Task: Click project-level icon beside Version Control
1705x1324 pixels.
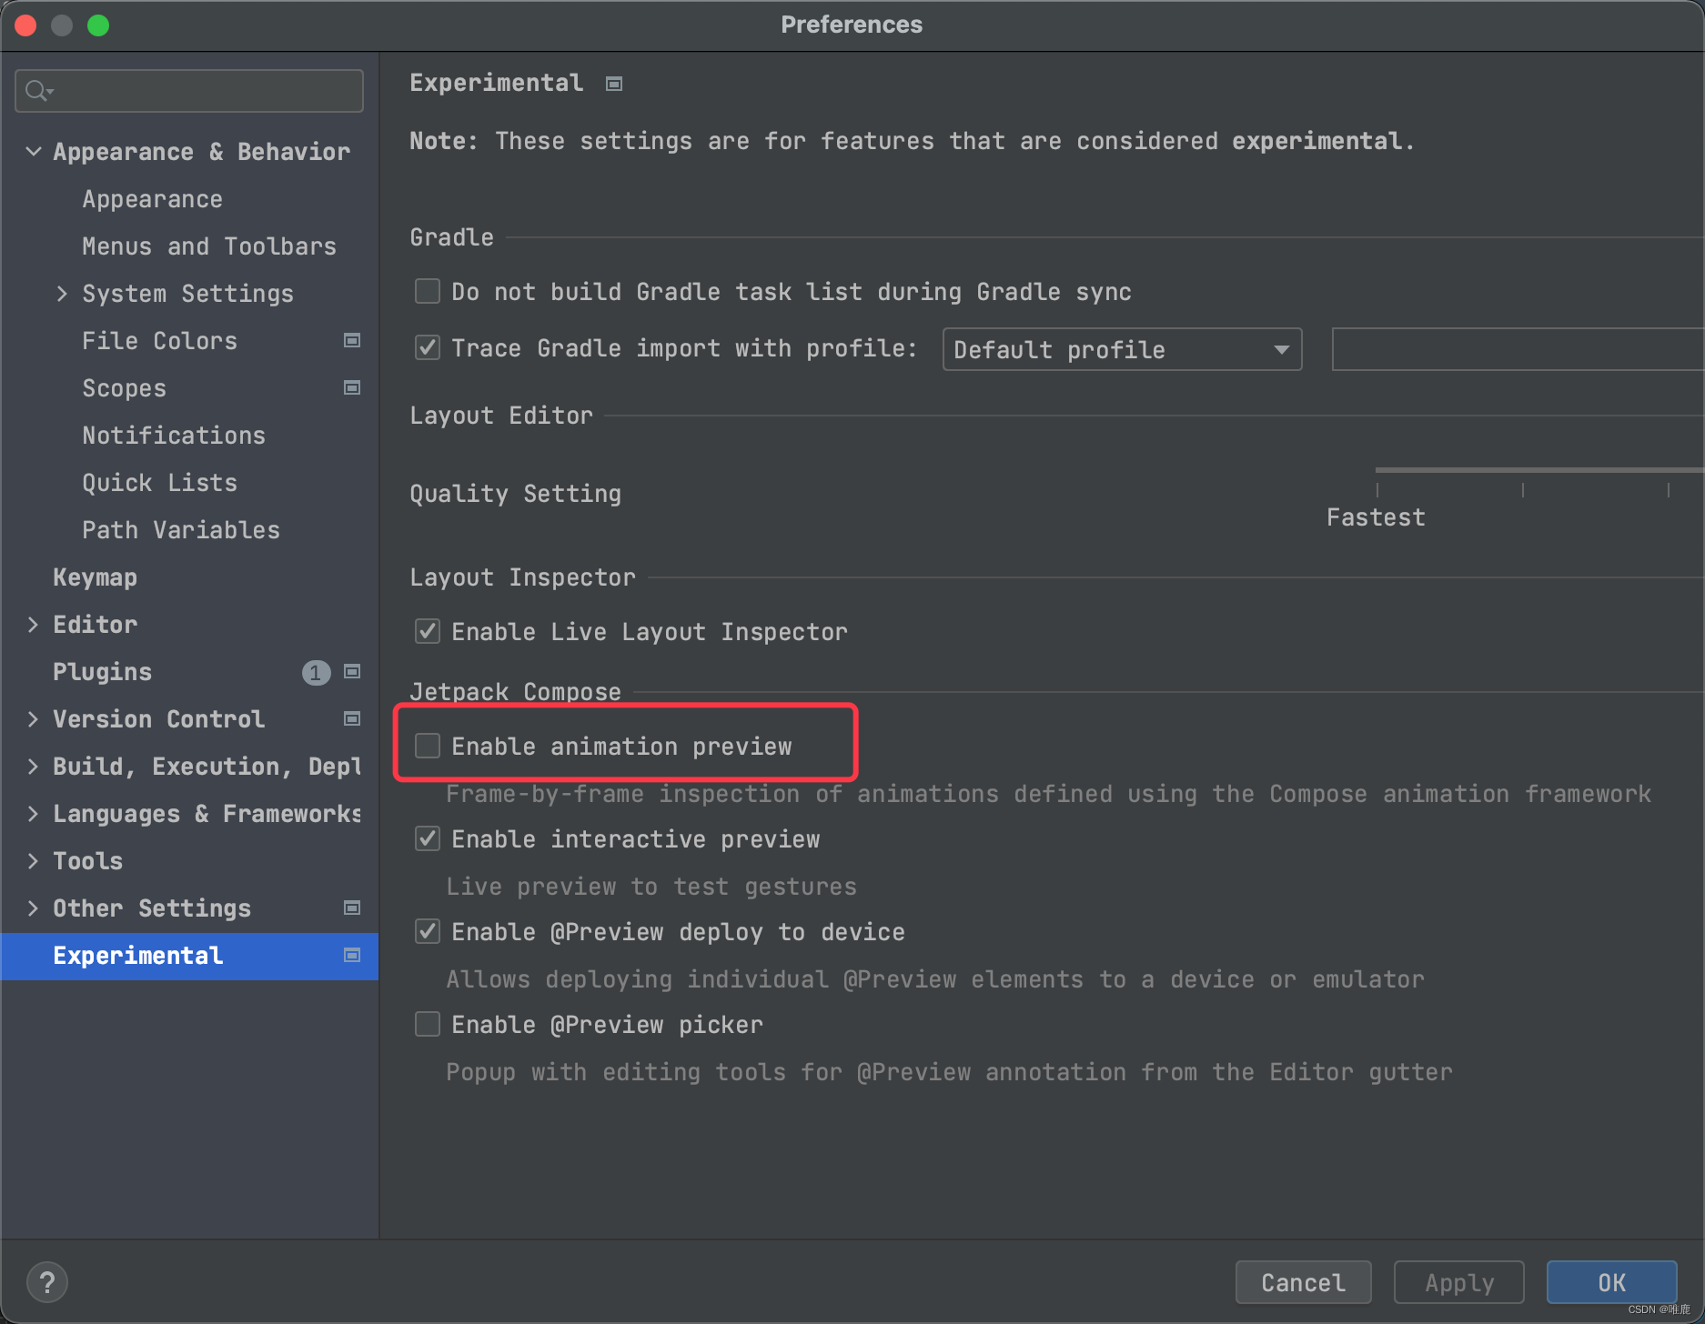Action: click(352, 718)
